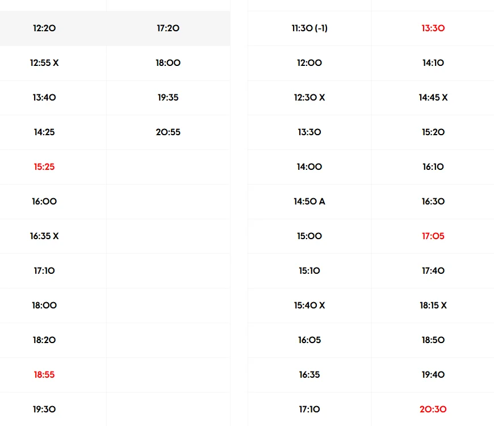Pick the 16:05 time slot
This screenshot has height=426, width=494.
[x=309, y=340]
